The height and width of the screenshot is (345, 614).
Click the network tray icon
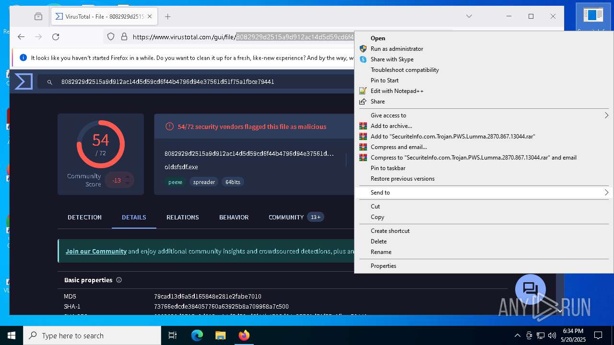[541, 335]
